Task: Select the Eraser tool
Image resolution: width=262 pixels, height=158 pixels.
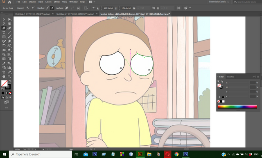Action: (9, 41)
